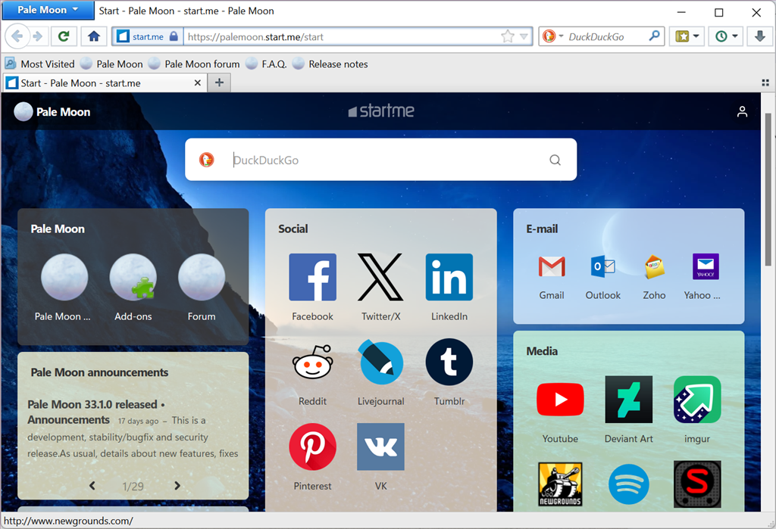The image size is (776, 529).
Task: Close the Start - Pale Moon tab
Action: 198,82
